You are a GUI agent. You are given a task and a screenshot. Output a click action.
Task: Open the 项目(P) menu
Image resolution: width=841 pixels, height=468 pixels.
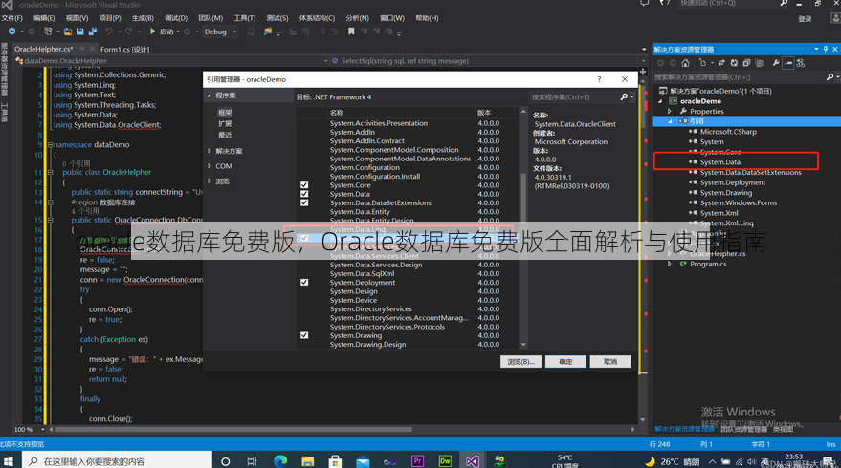click(110, 18)
